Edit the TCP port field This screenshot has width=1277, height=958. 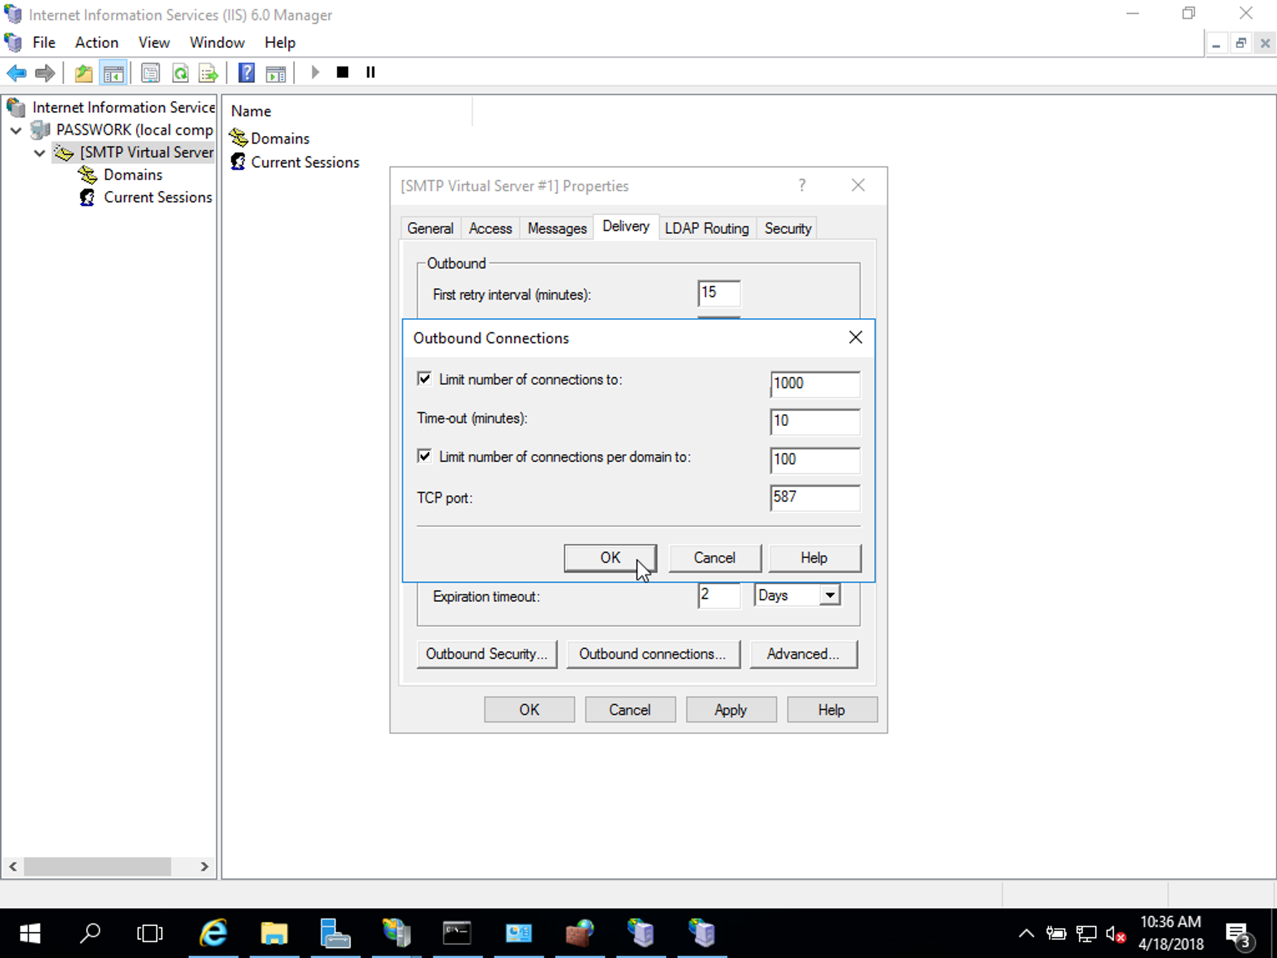pyautogui.click(x=815, y=499)
